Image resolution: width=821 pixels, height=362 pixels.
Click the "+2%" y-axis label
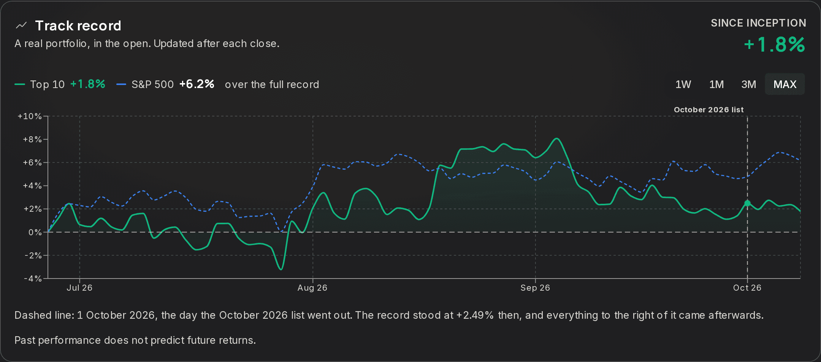pyautogui.click(x=32, y=209)
